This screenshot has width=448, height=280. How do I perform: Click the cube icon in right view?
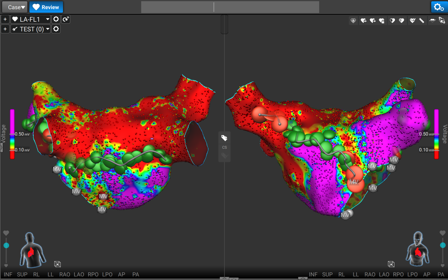click(391, 264)
